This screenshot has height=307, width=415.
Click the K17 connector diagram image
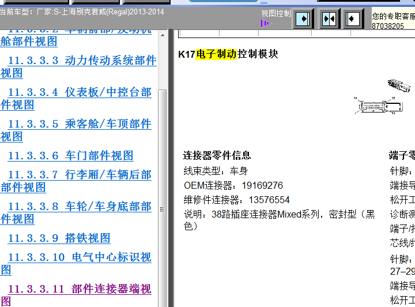(381, 96)
